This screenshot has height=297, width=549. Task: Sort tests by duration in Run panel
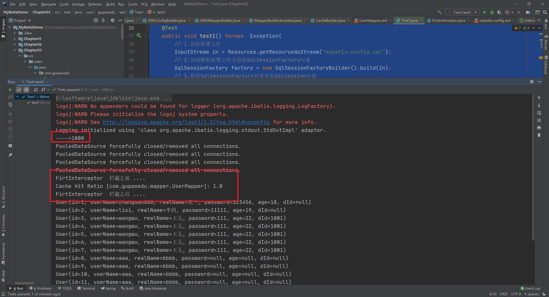(x=43, y=90)
